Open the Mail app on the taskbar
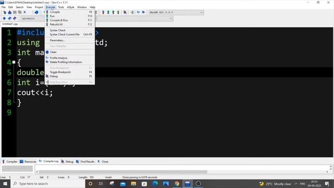Screen dimensions: 334x188 click(x=123, y=183)
